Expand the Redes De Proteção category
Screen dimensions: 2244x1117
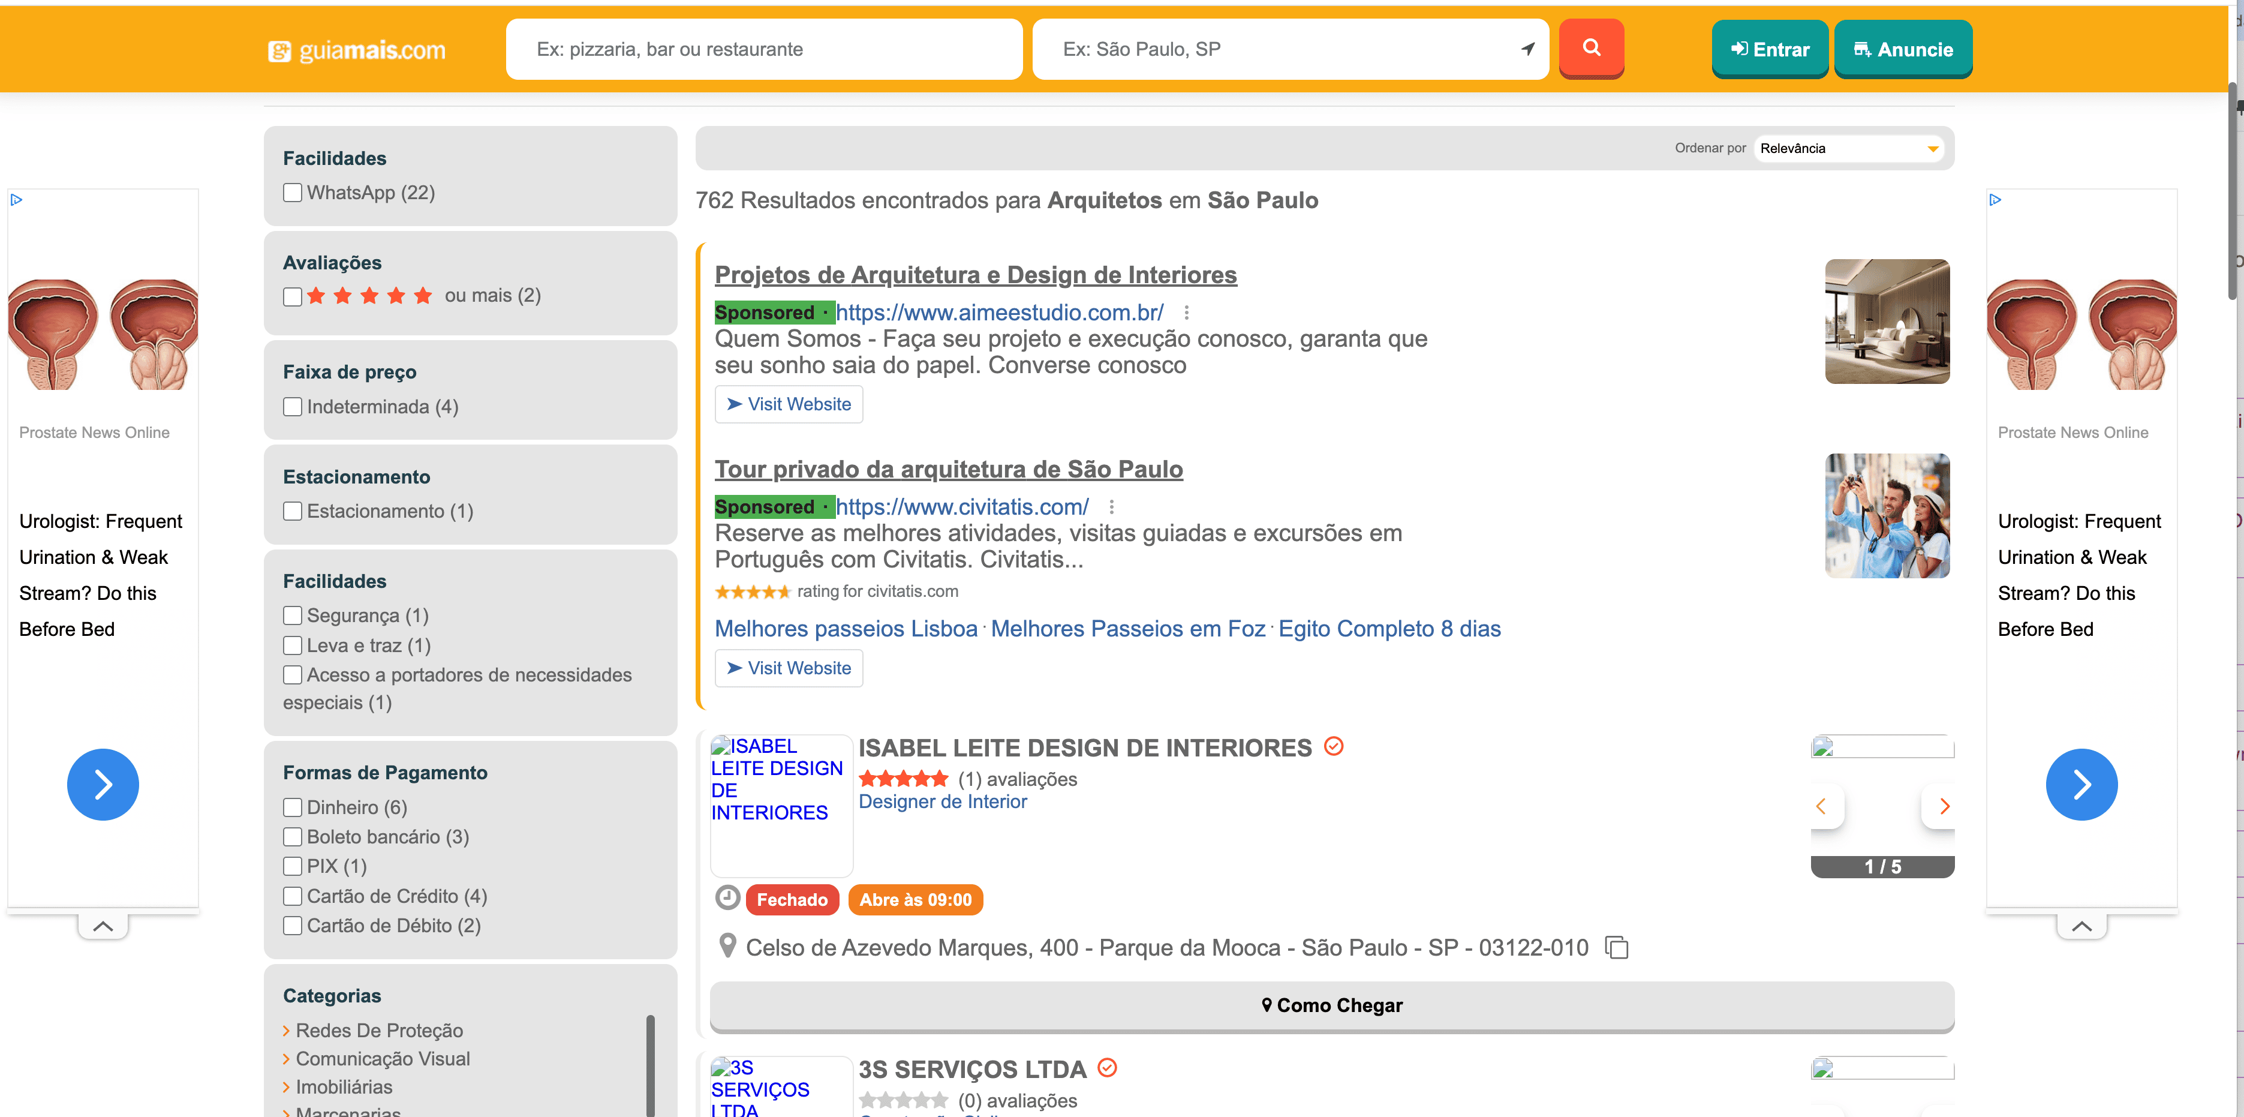[x=379, y=1030]
